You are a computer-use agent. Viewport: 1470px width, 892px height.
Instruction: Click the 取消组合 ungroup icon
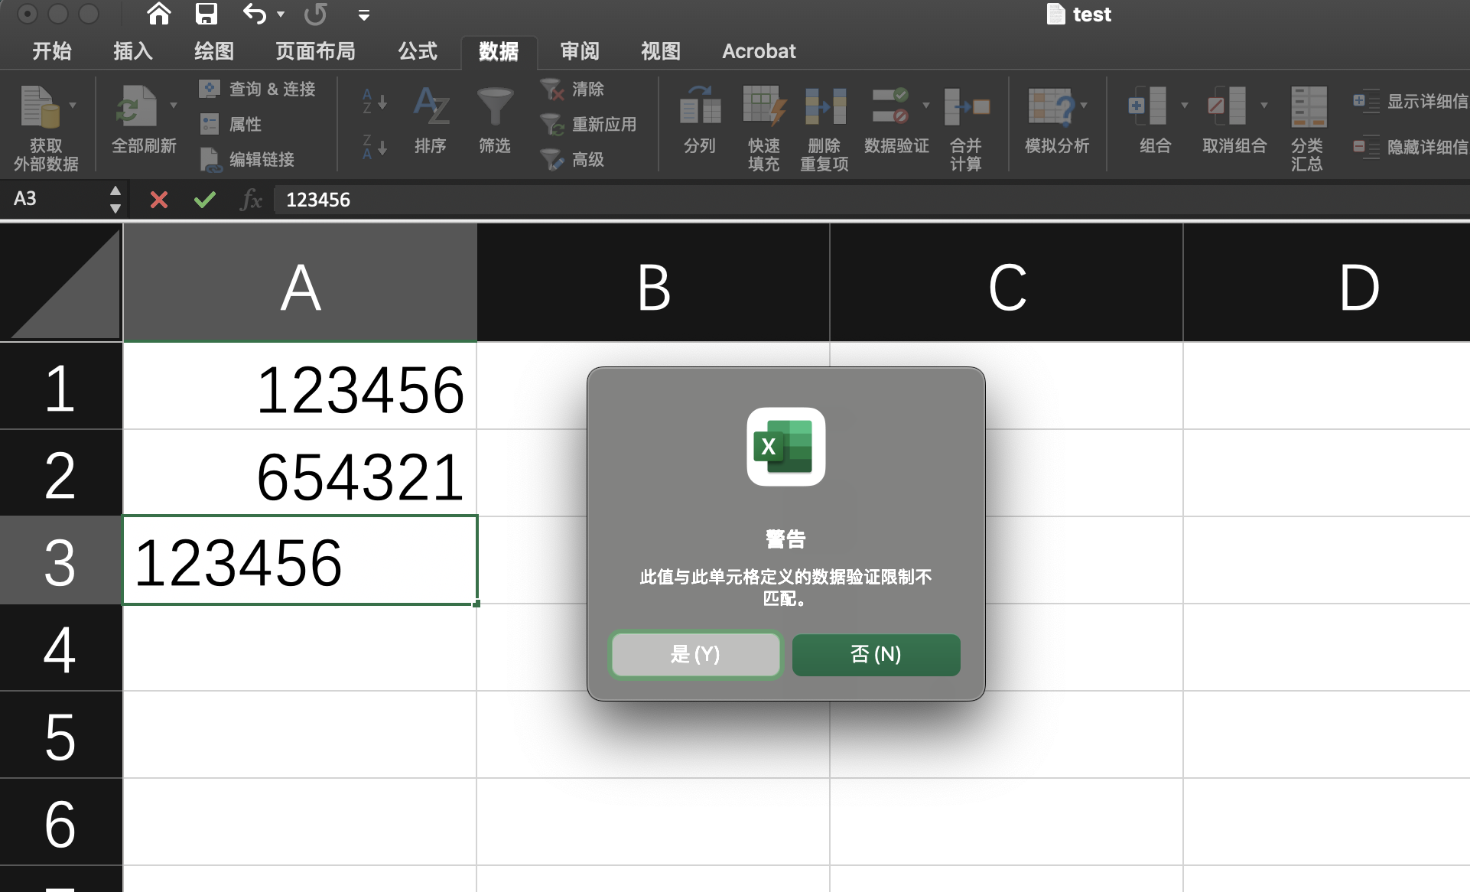point(1227,106)
